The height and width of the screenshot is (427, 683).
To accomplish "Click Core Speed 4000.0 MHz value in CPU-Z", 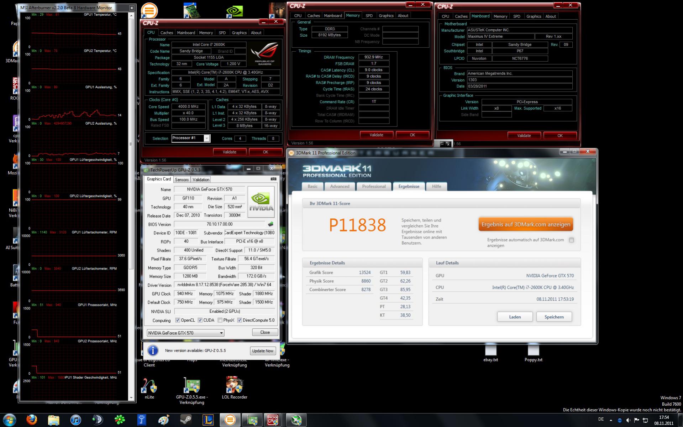I will point(188,106).
